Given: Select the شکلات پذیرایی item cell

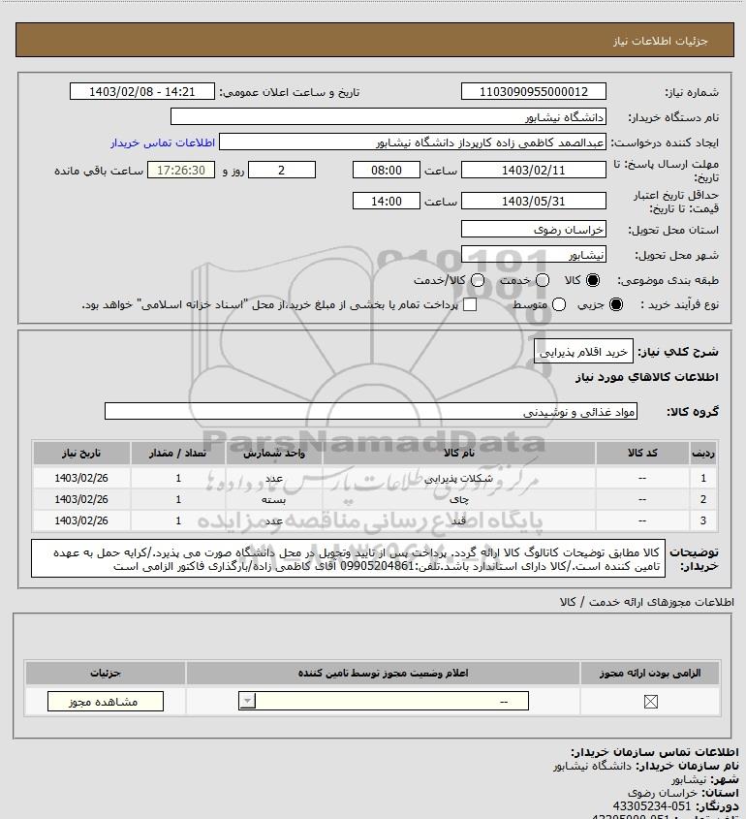Looking at the screenshot, I should click(x=459, y=478).
